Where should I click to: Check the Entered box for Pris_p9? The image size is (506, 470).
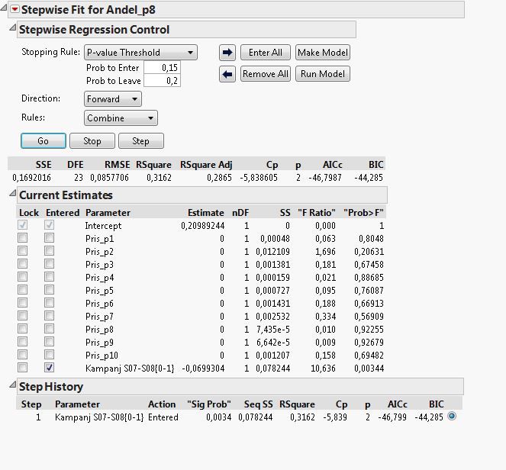click(50, 342)
